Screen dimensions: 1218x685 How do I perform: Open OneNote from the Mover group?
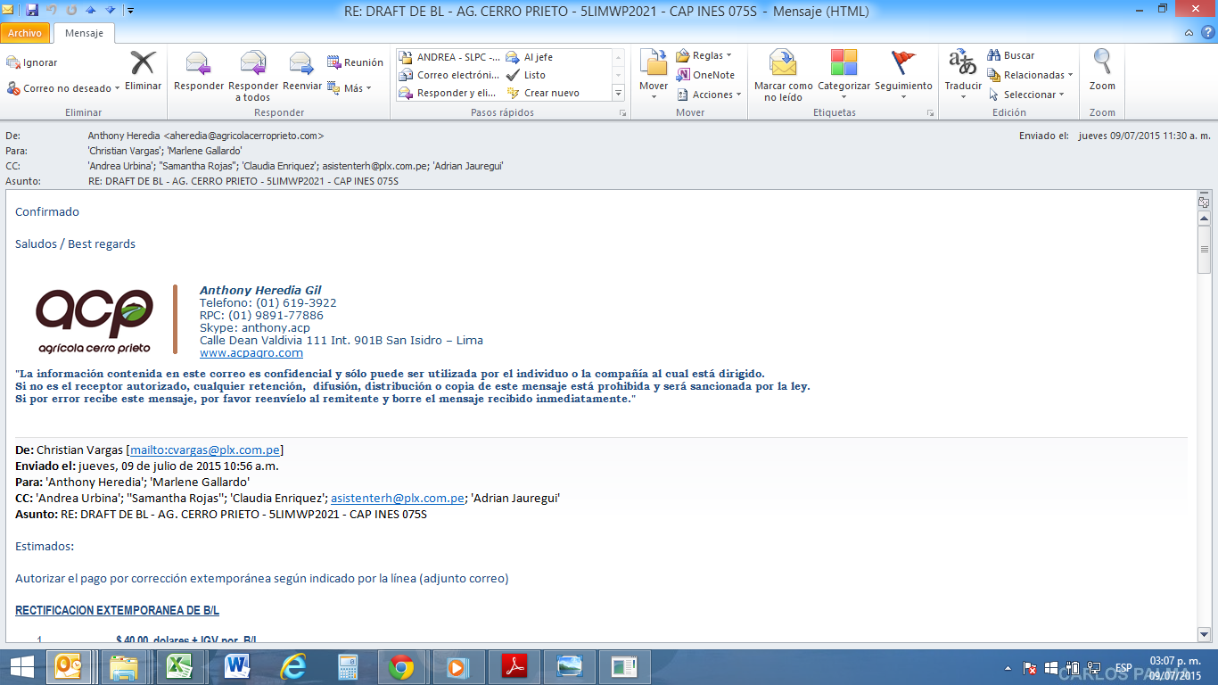(x=705, y=75)
